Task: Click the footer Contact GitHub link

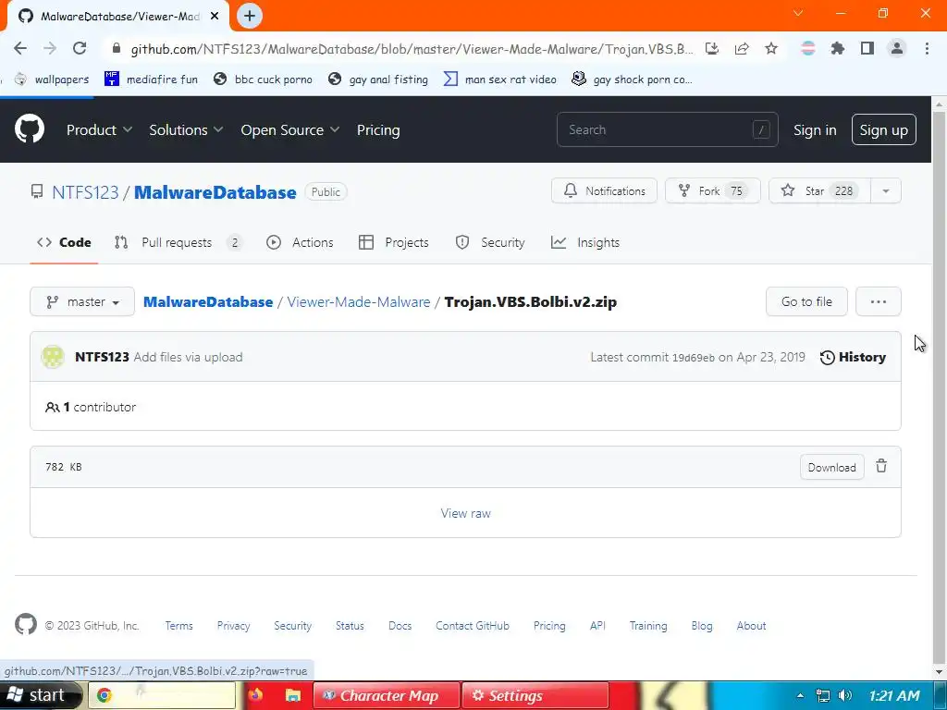Action: [473, 626]
